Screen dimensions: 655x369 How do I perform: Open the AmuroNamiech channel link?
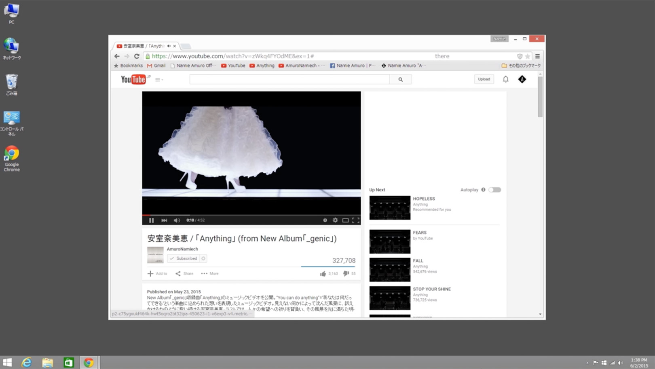182,249
